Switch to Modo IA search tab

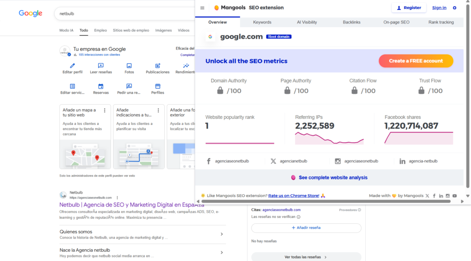[x=66, y=30]
